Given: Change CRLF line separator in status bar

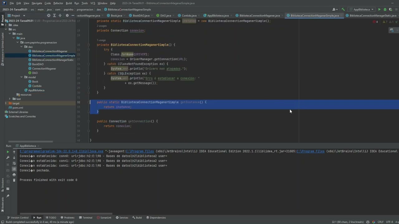Looking at the screenshot, I should (x=380, y=222).
